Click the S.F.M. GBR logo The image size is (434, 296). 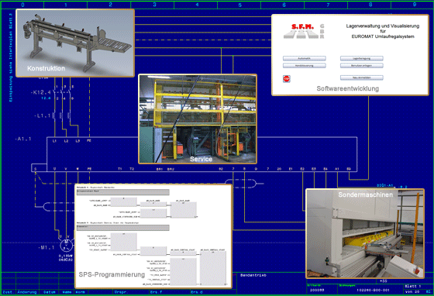click(304, 31)
